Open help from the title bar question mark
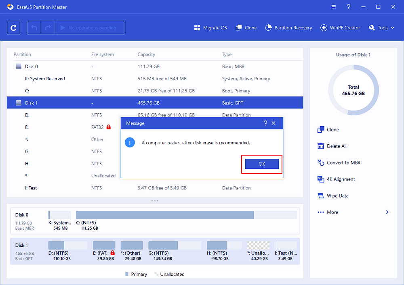This screenshot has height=285, width=404. tap(348, 7)
